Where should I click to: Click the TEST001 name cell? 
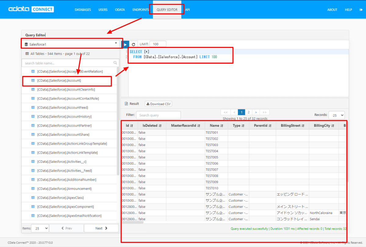tap(216, 133)
